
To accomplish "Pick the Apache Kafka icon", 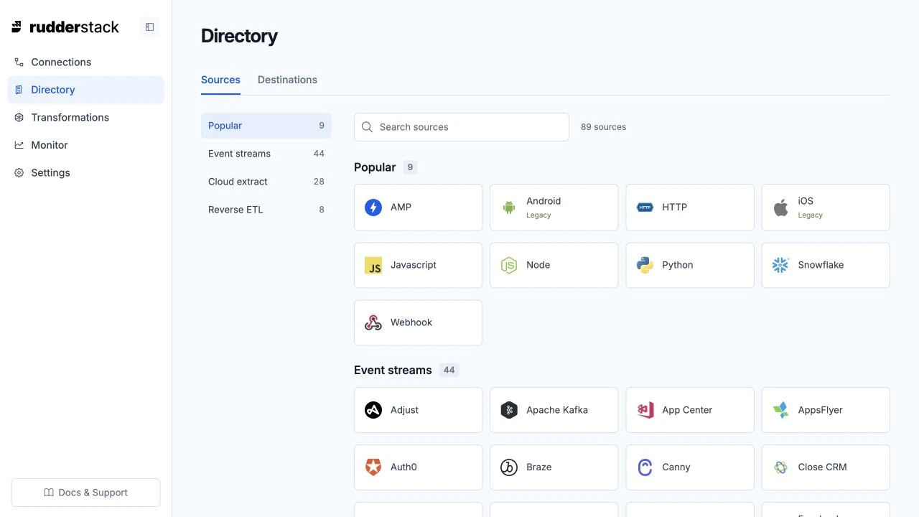I will [509, 410].
